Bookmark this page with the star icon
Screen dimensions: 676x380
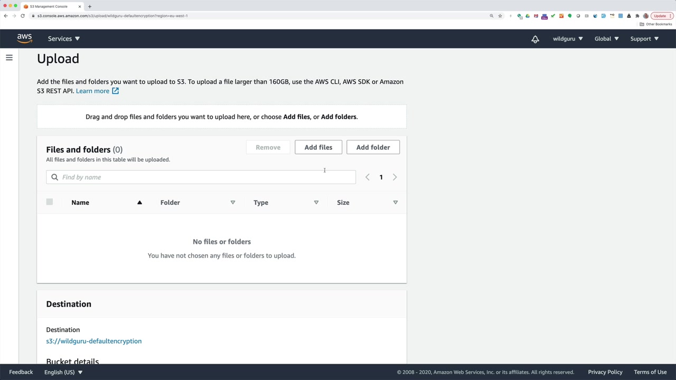pyautogui.click(x=500, y=16)
